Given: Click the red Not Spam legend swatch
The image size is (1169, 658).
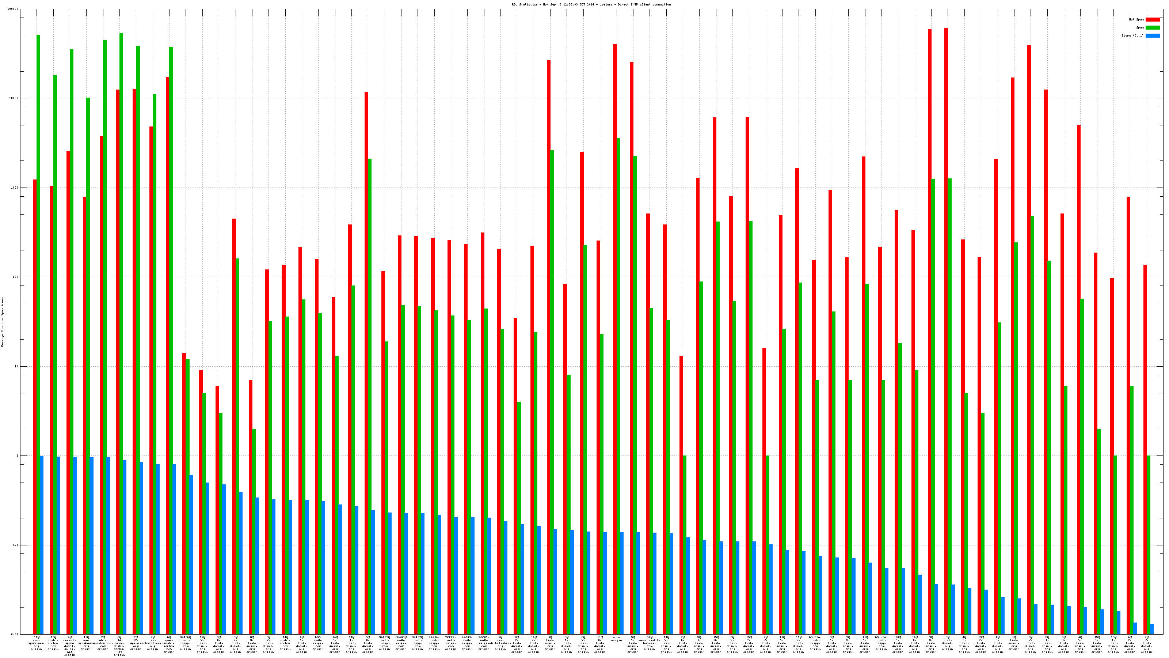Looking at the screenshot, I should [x=1152, y=19].
